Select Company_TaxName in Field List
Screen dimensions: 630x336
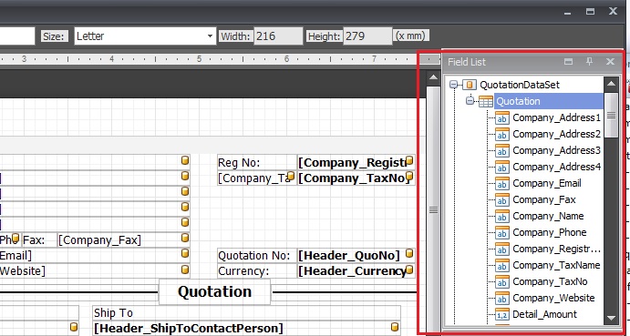pos(556,265)
